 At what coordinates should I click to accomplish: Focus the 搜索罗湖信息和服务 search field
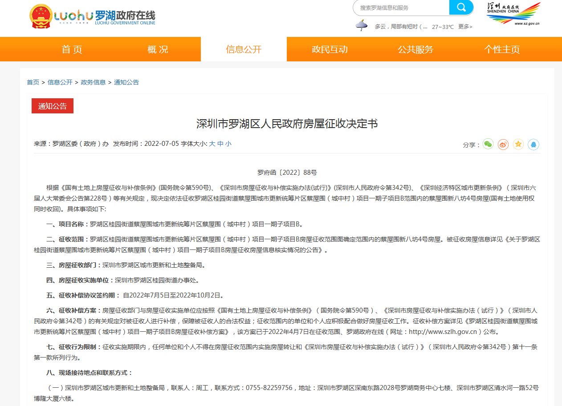coord(401,8)
